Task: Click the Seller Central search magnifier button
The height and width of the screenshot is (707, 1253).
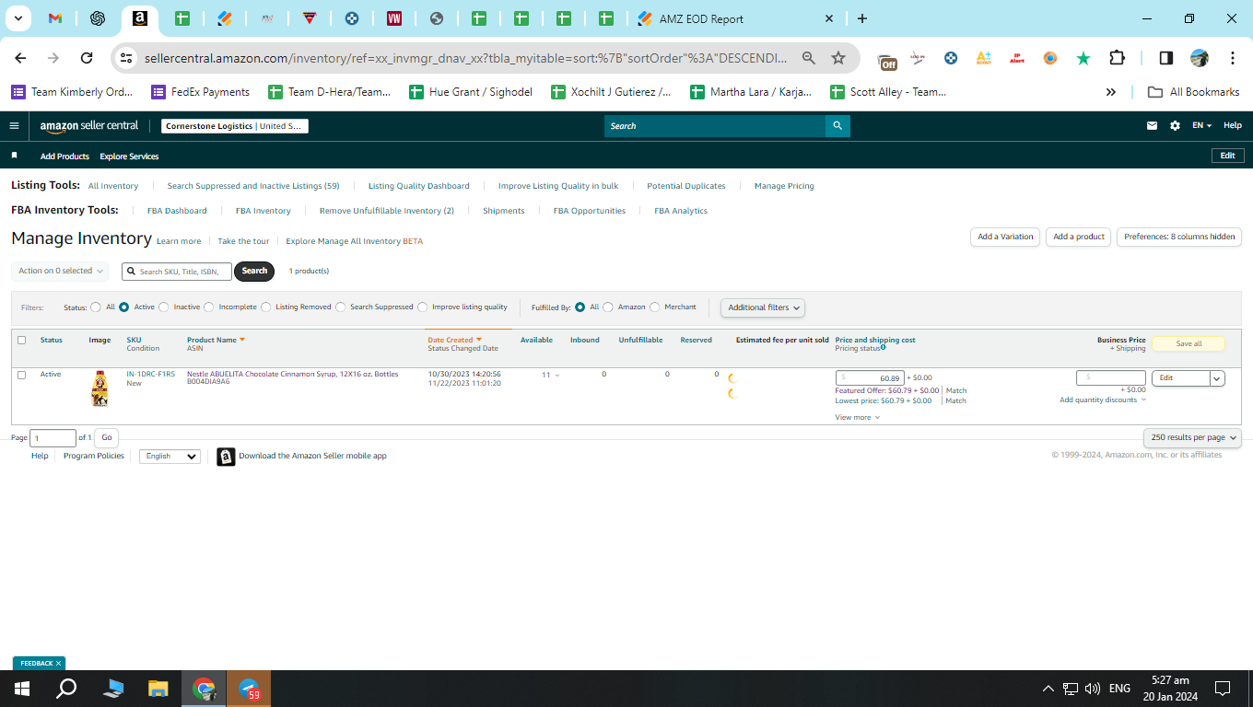Action: [837, 126]
